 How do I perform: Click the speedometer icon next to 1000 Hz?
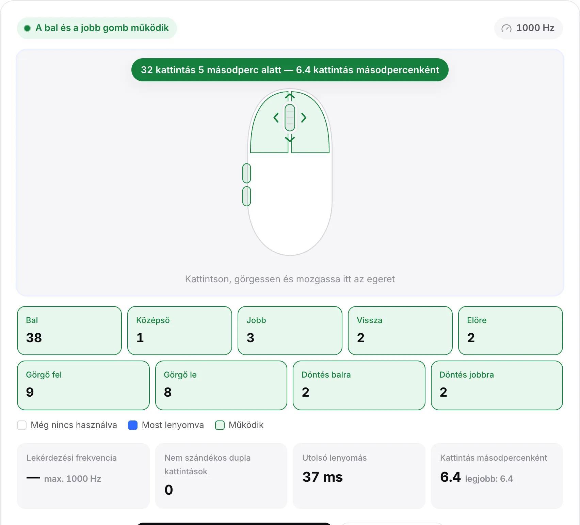coord(506,28)
